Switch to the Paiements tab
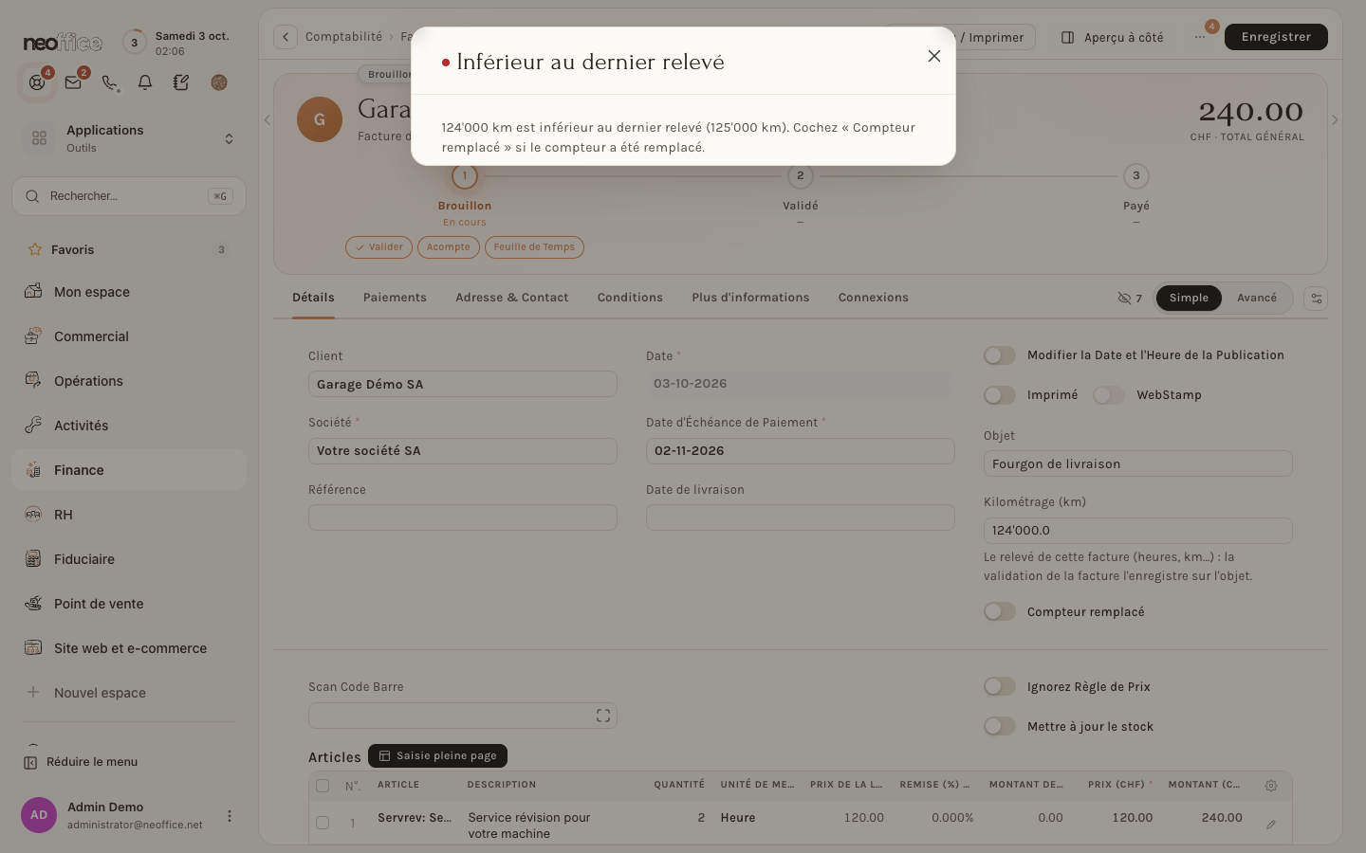Viewport: 1366px width, 853px height. pyautogui.click(x=395, y=298)
